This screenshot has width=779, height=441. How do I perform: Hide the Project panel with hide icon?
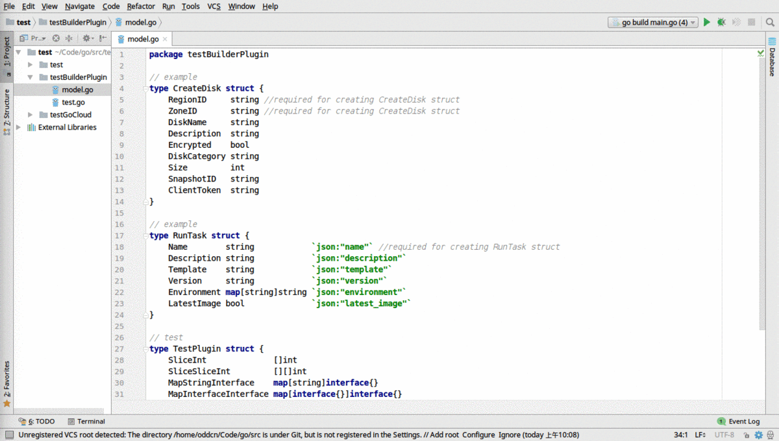[x=103, y=38]
